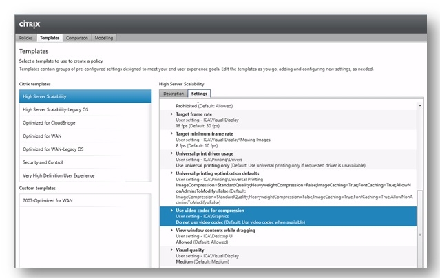
Task: Expand Use video codec for compression
Action: 171,210
